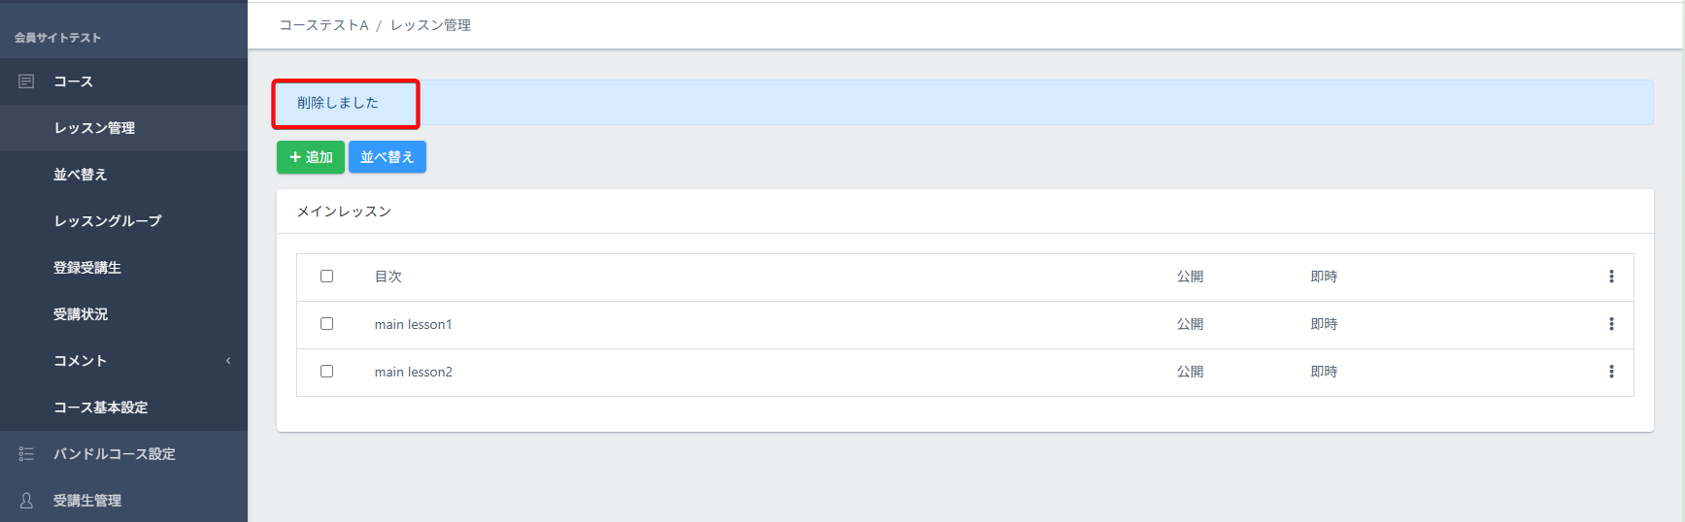
Task: Open コース基本設定 in the sidebar
Action: pos(101,408)
